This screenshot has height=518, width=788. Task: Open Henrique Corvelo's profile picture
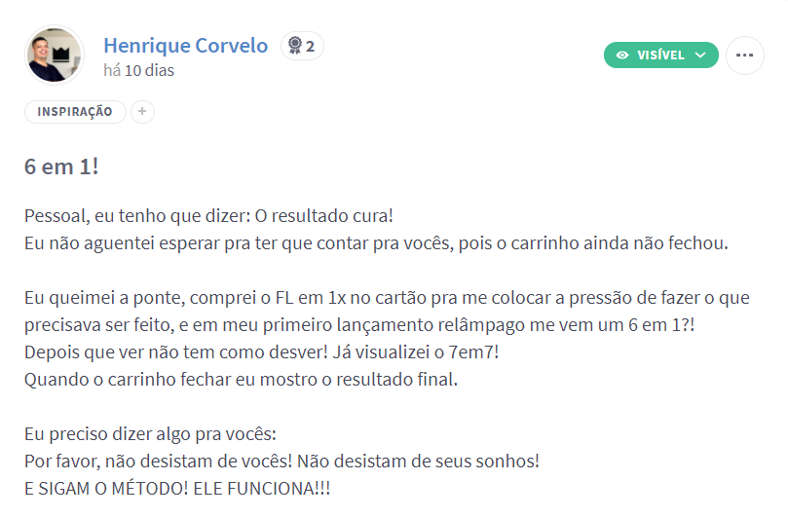click(x=55, y=55)
